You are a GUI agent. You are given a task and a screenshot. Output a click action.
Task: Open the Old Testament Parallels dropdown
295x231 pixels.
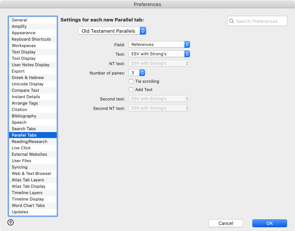(x=112, y=31)
